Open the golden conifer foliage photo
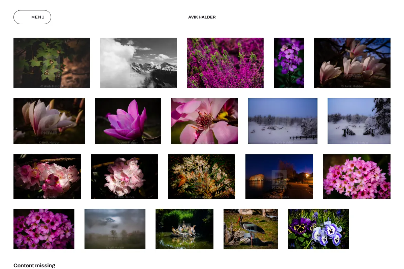This screenshot has width=404, height=269. [x=202, y=177]
